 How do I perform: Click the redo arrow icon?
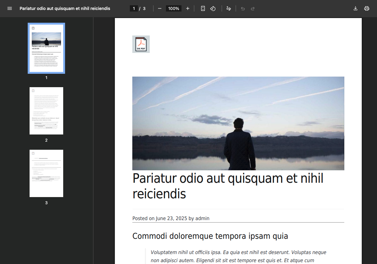253,8
